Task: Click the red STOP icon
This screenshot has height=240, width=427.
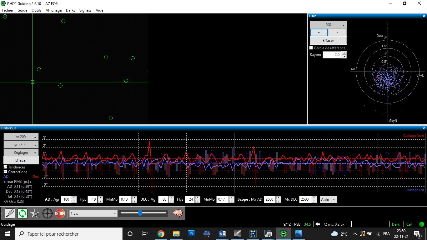Action: 60,213
